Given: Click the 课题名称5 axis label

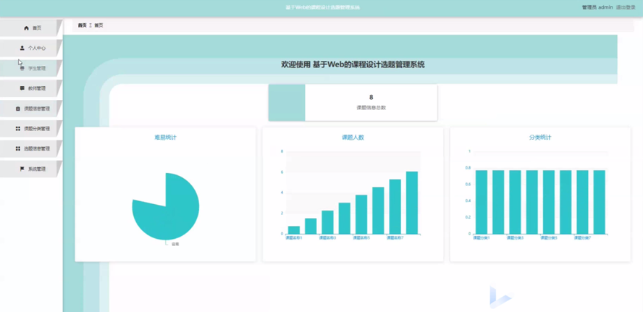Looking at the screenshot, I should coord(361,237).
